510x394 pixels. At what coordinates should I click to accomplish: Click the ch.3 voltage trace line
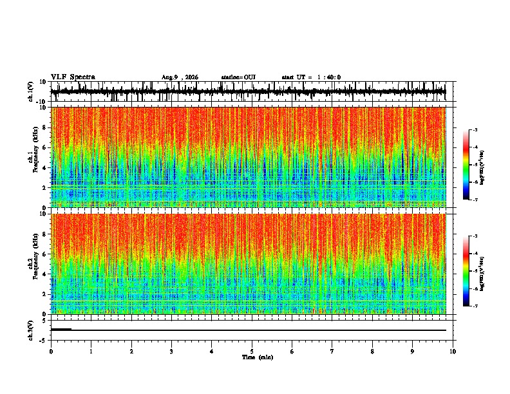(x=249, y=330)
